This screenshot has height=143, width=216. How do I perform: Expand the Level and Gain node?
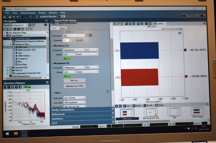point(8,68)
